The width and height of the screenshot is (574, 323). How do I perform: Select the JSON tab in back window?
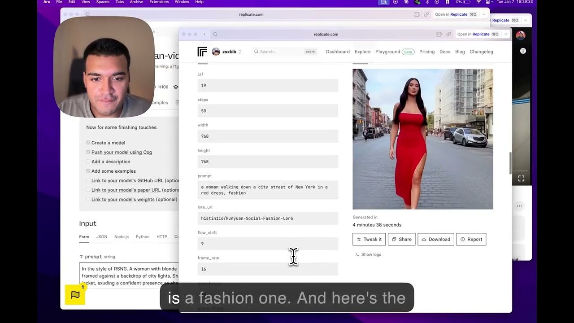point(102,236)
